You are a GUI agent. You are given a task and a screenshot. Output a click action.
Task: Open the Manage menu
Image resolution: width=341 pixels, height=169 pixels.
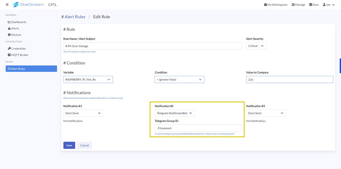(x=298, y=5)
